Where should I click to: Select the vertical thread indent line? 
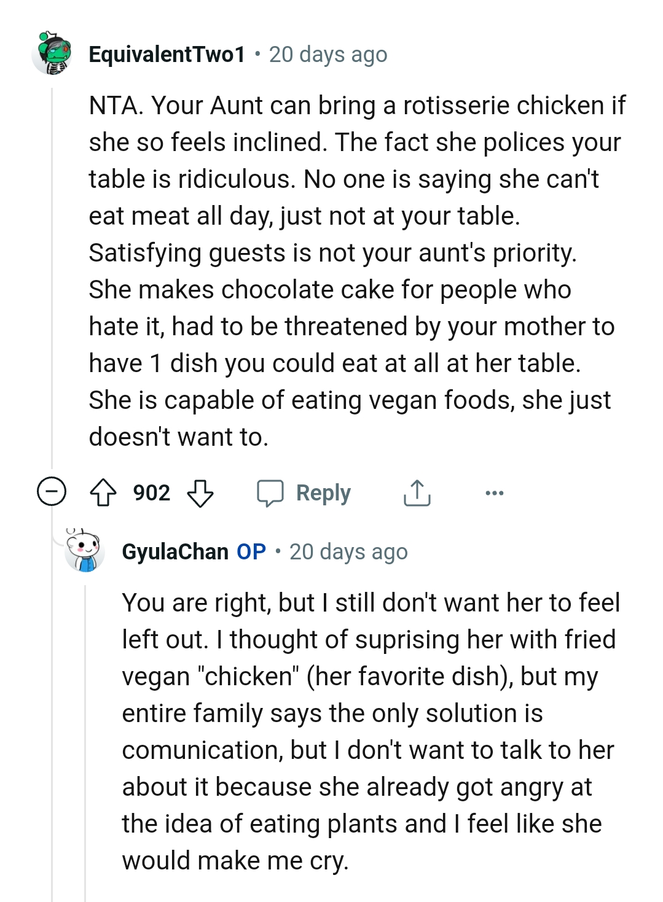pos(52,276)
